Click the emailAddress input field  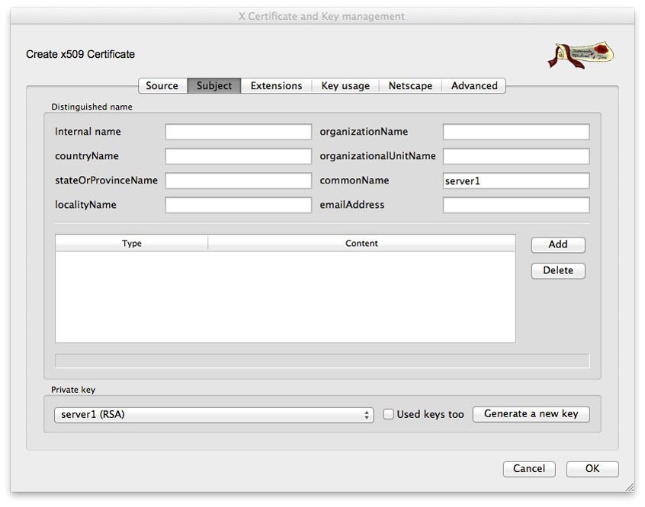[x=515, y=205]
